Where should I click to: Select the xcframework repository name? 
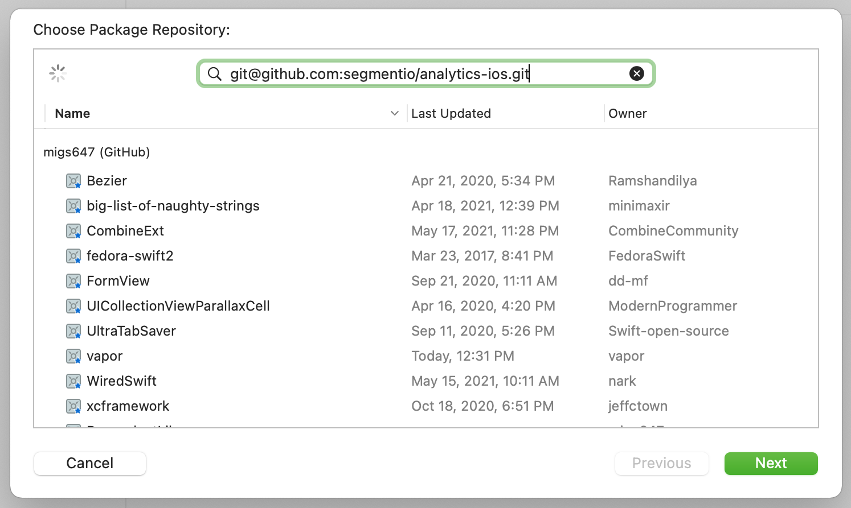tap(128, 406)
